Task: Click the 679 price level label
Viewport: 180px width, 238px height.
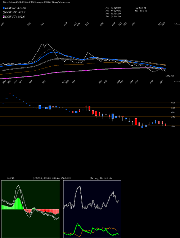Action: (173, 103)
